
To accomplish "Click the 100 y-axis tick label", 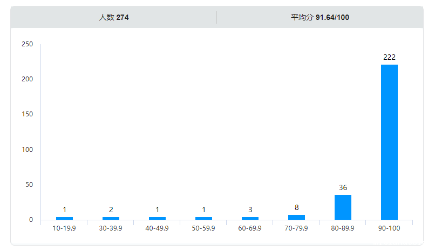I will pos(28,149).
